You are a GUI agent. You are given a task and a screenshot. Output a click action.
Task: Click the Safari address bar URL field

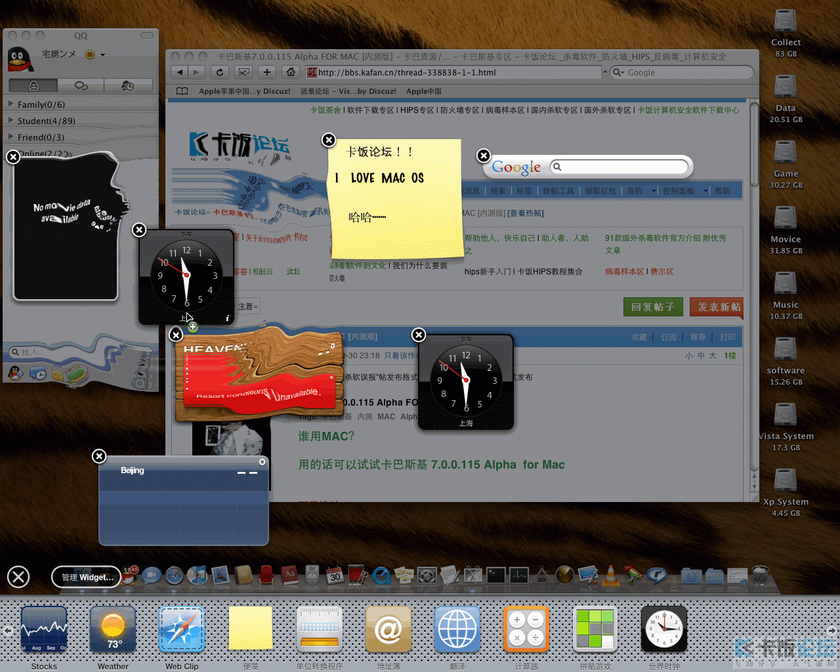tap(453, 72)
